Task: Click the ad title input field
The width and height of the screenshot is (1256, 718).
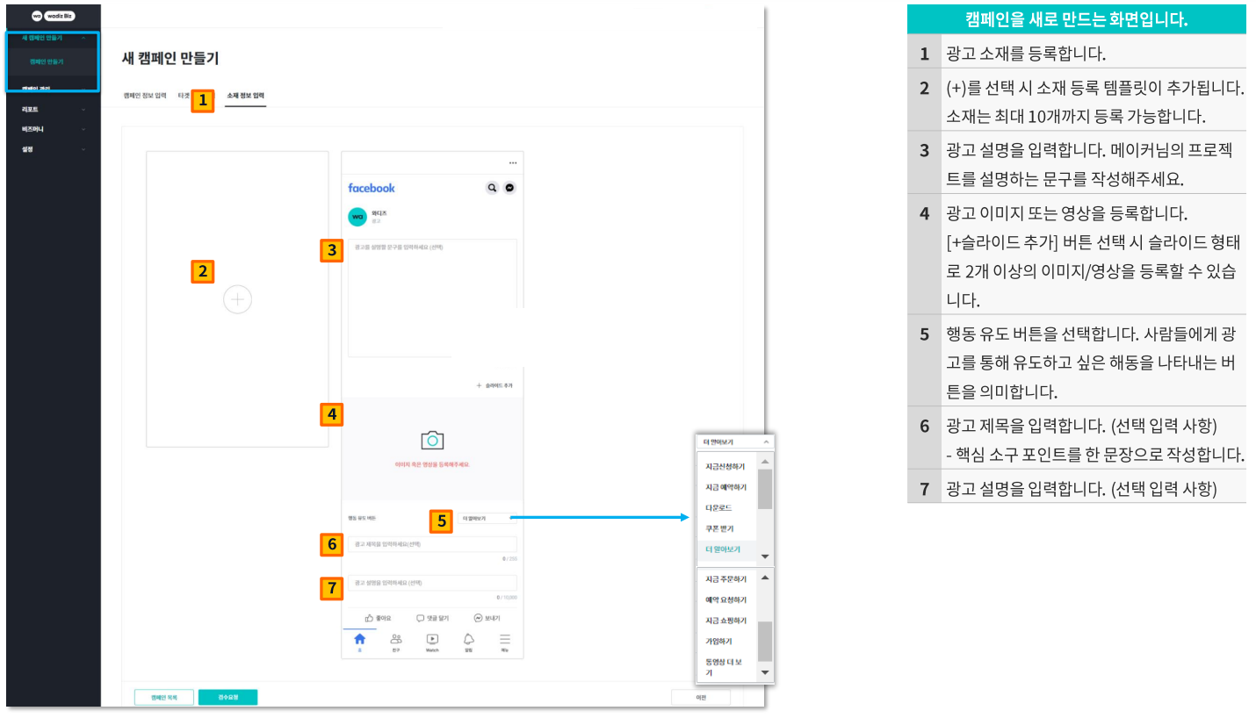Action: click(x=431, y=544)
